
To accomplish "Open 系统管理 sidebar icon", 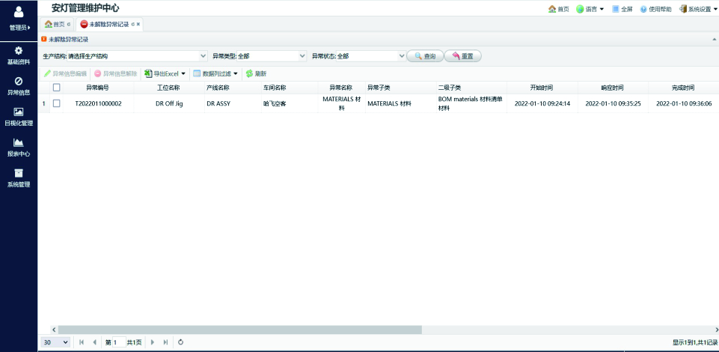I will pos(19,173).
